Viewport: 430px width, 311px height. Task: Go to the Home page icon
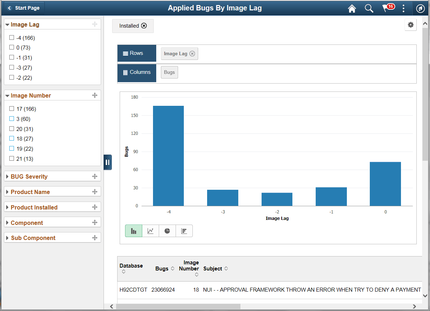pos(352,8)
